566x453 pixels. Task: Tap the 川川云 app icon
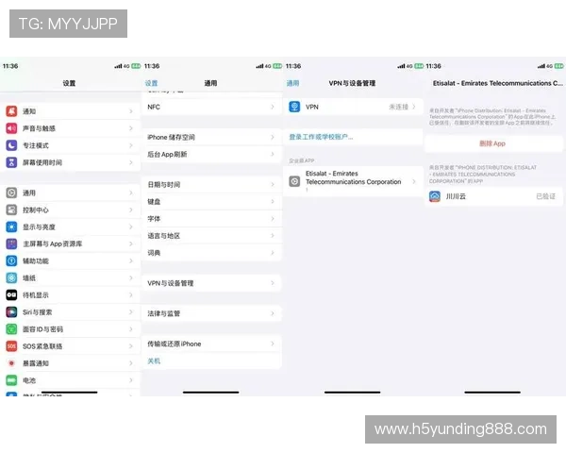point(435,196)
